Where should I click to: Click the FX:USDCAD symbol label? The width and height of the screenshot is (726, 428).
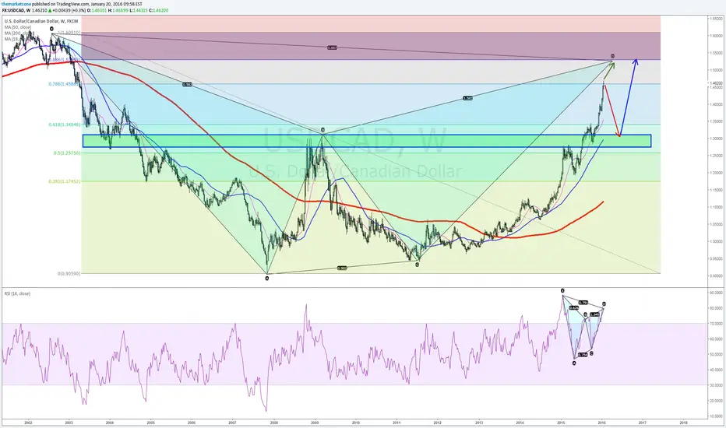[12, 10]
